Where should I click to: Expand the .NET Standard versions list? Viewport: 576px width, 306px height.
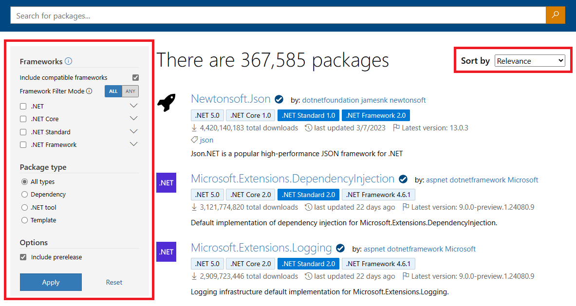coord(133,131)
